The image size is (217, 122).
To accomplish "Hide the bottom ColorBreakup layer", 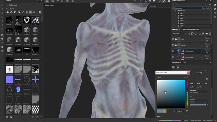I will click(173, 57).
